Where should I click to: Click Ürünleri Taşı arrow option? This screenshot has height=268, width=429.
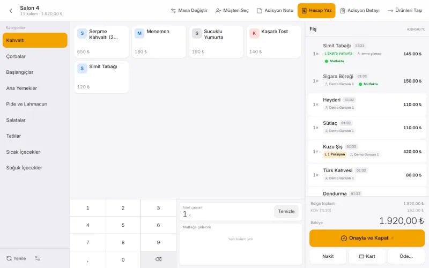pyautogui.click(x=405, y=10)
